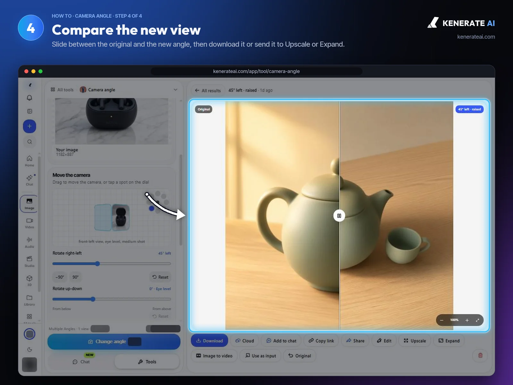Open Video section in sidebar
This screenshot has height=385, width=513.
coord(29,223)
